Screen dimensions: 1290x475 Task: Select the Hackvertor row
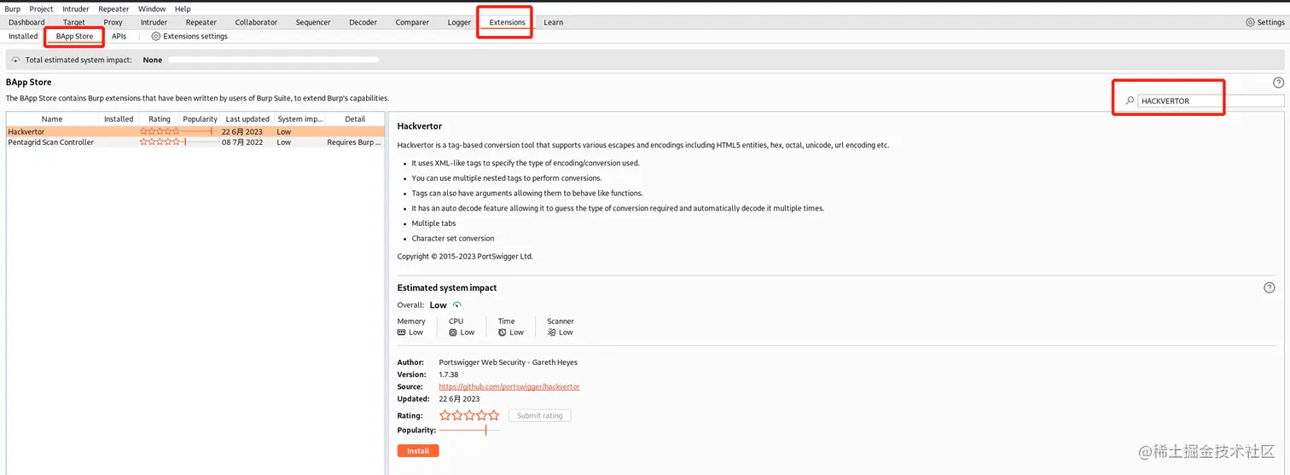tap(195, 132)
